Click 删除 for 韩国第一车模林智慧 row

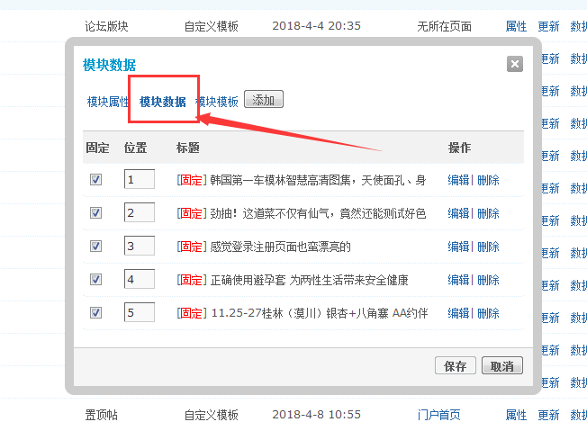pos(488,180)
